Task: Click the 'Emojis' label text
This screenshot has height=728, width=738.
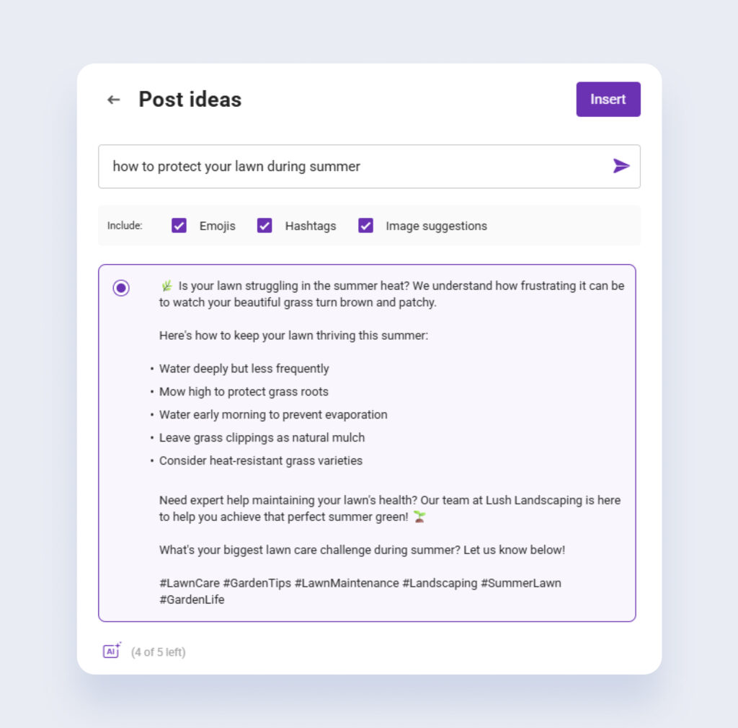Action: (218, 226)
